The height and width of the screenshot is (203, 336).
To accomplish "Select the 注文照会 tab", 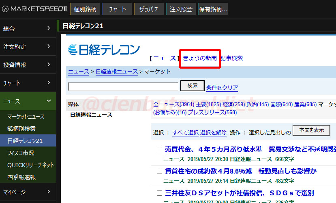I will pyautogui.click(x=181, y=9).
